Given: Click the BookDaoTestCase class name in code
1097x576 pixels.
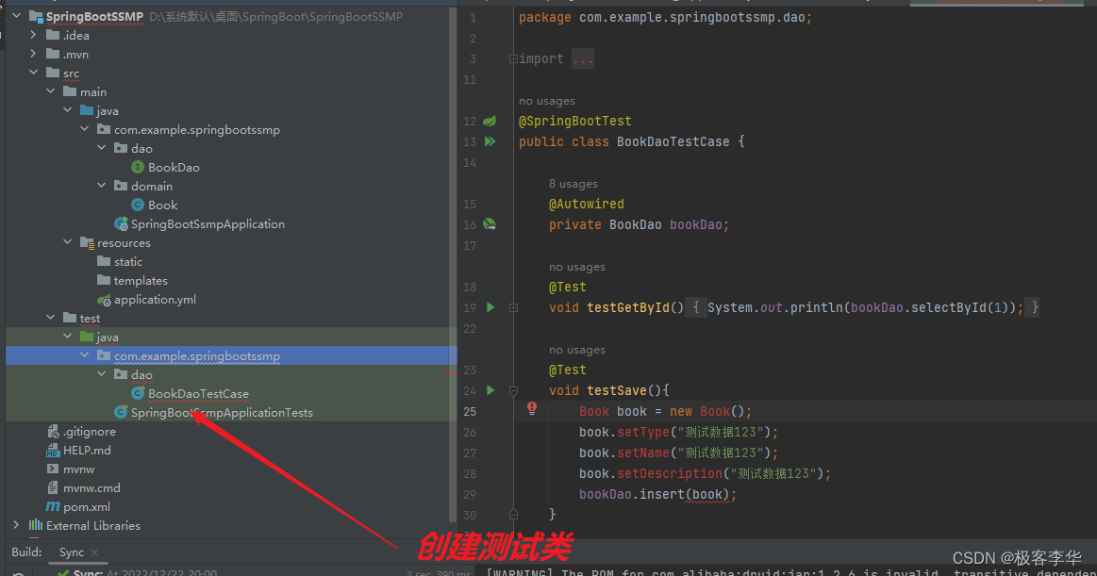Looking at the screenshot, I should coord(673,142).
